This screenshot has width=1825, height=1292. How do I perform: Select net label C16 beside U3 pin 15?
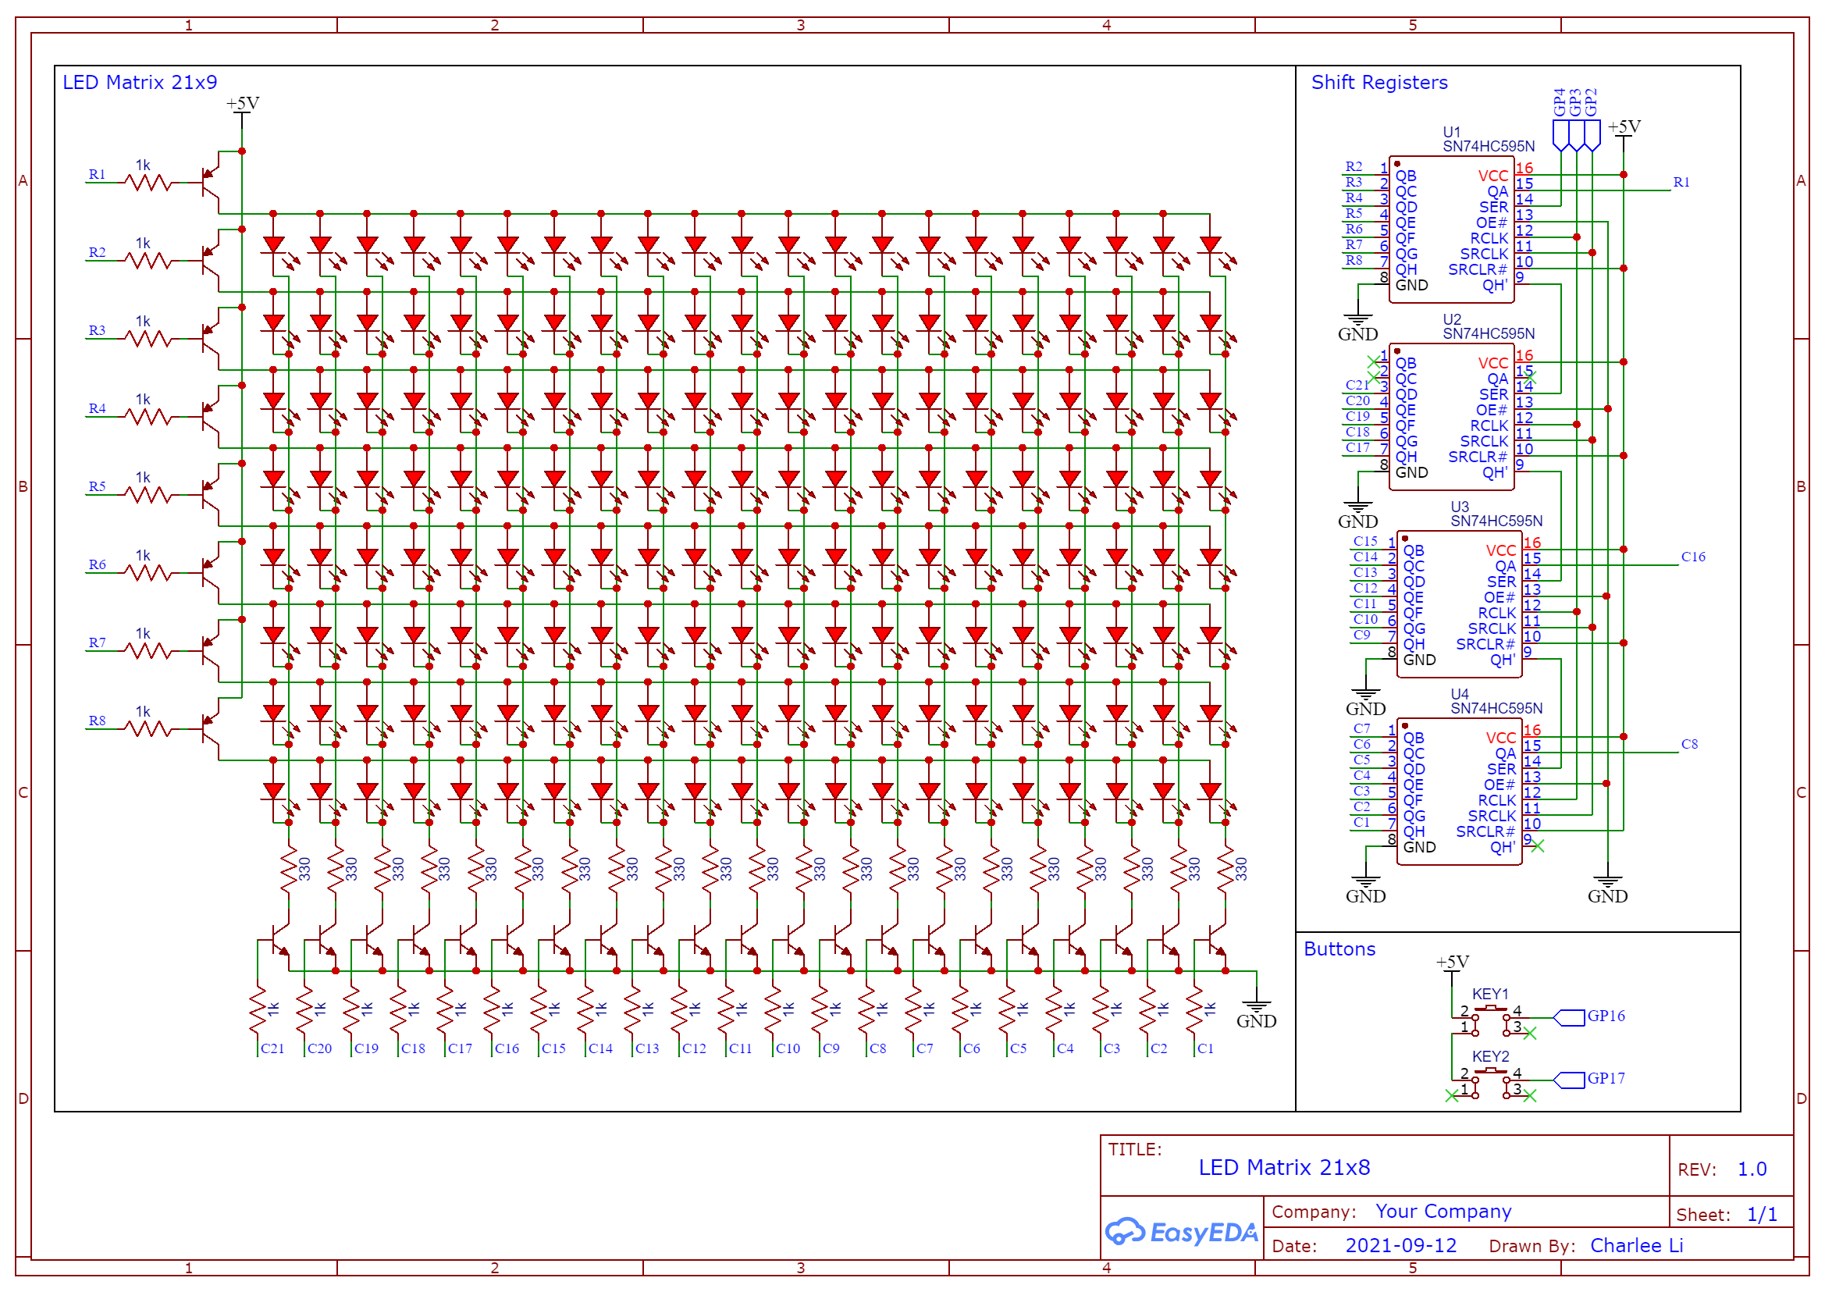[x=1693, y=557]
